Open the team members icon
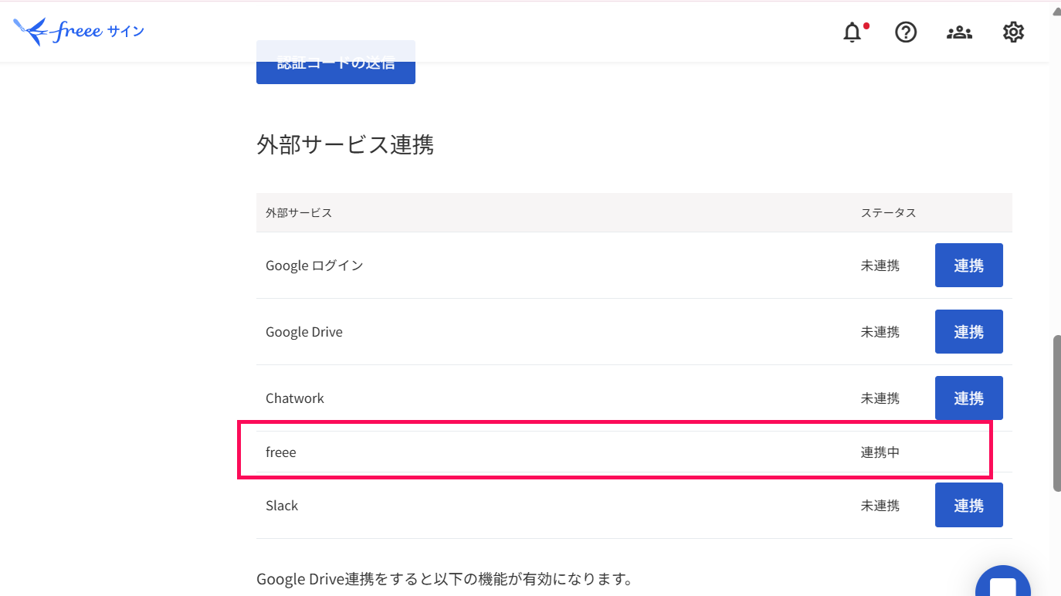Screen dimensions: 1061x596 tap(959, 32)
